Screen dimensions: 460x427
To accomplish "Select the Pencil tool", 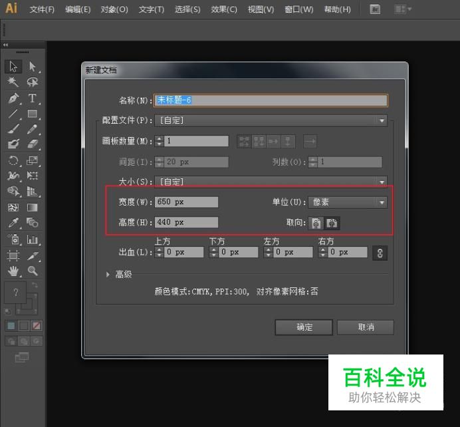I will 33,129.
